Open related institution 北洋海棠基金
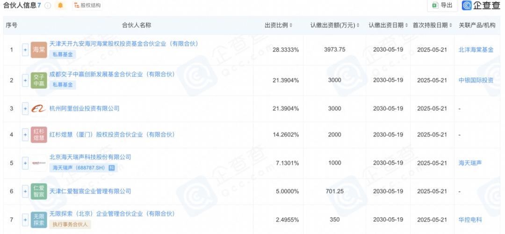 (x=476, y=50)
